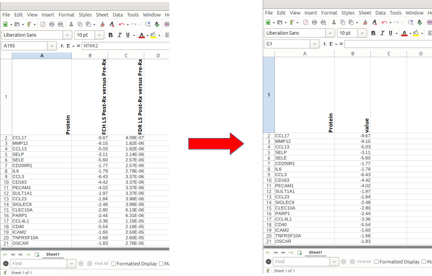Open the Name Box dropdown showing A195
Viewport: 432px width, 276px height.
(52, 46)
